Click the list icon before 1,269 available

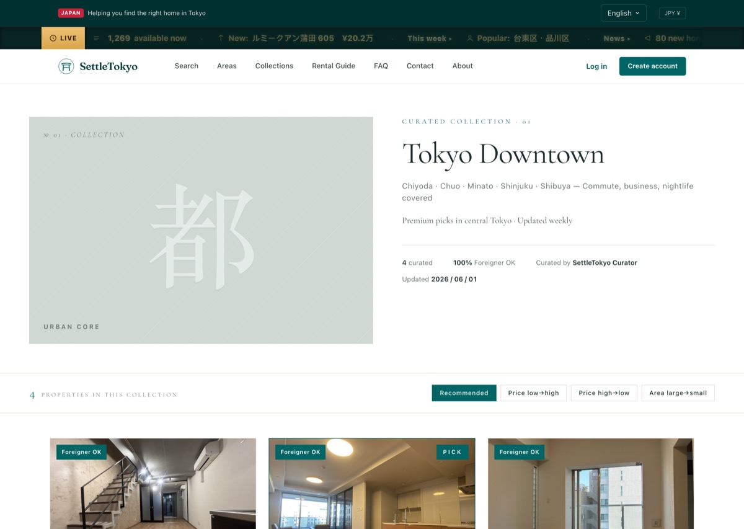(x=97, y=38)
